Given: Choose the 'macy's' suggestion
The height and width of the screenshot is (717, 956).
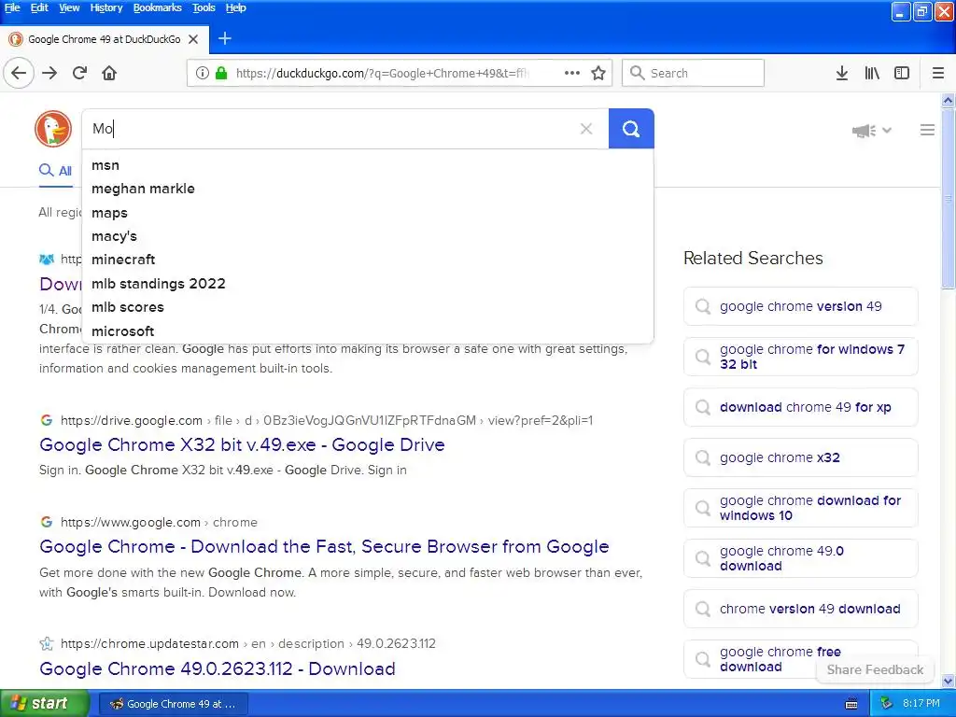Looking at the screenshot, I should point(368,236).
